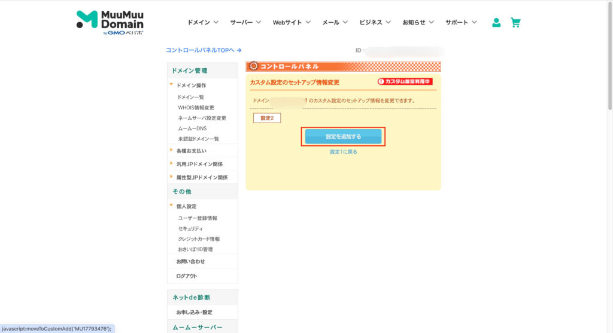The height and width of the screenshot is (333, 613).
Task: Click ログアウト in the sidebar
Action: click(186, 276)
